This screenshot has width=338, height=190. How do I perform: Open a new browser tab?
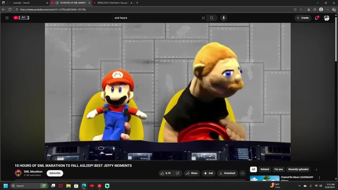(137, 3)
